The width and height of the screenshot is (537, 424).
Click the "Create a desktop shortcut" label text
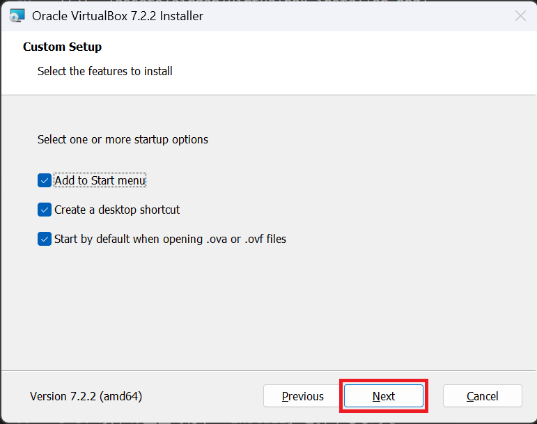pyautogui.click(x=117, y=210)
